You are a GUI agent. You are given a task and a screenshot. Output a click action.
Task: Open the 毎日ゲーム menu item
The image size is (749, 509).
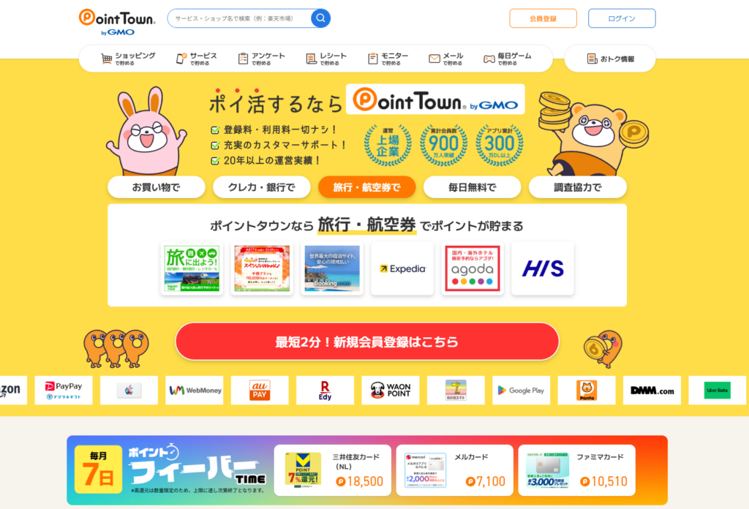[x=508, y=59]
